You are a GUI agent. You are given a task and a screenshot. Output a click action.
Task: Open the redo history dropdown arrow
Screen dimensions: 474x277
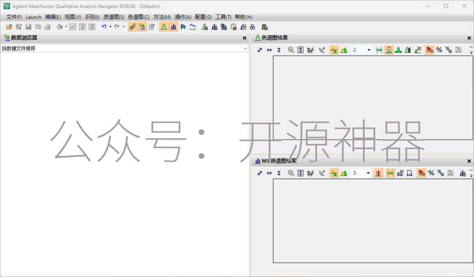pyautogui.click(x=124, y=27)
